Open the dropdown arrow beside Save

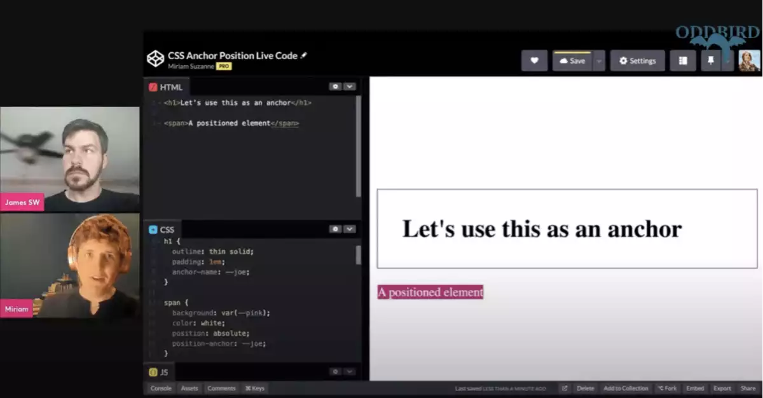click(599, 61)
